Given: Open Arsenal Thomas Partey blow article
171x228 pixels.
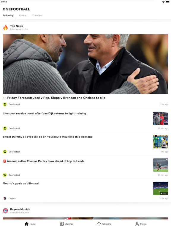Looking at the screenshot, I should [46, 161].
